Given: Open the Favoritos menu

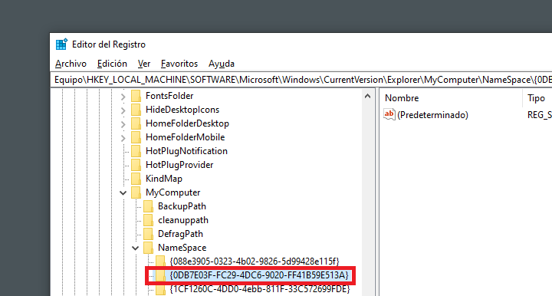Looking at the screenshot, I should (179, 64).
